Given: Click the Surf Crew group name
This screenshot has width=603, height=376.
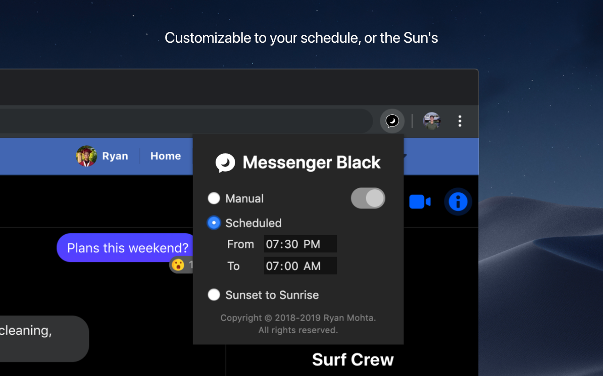Looking at the screenshot, I should (352, 360).
